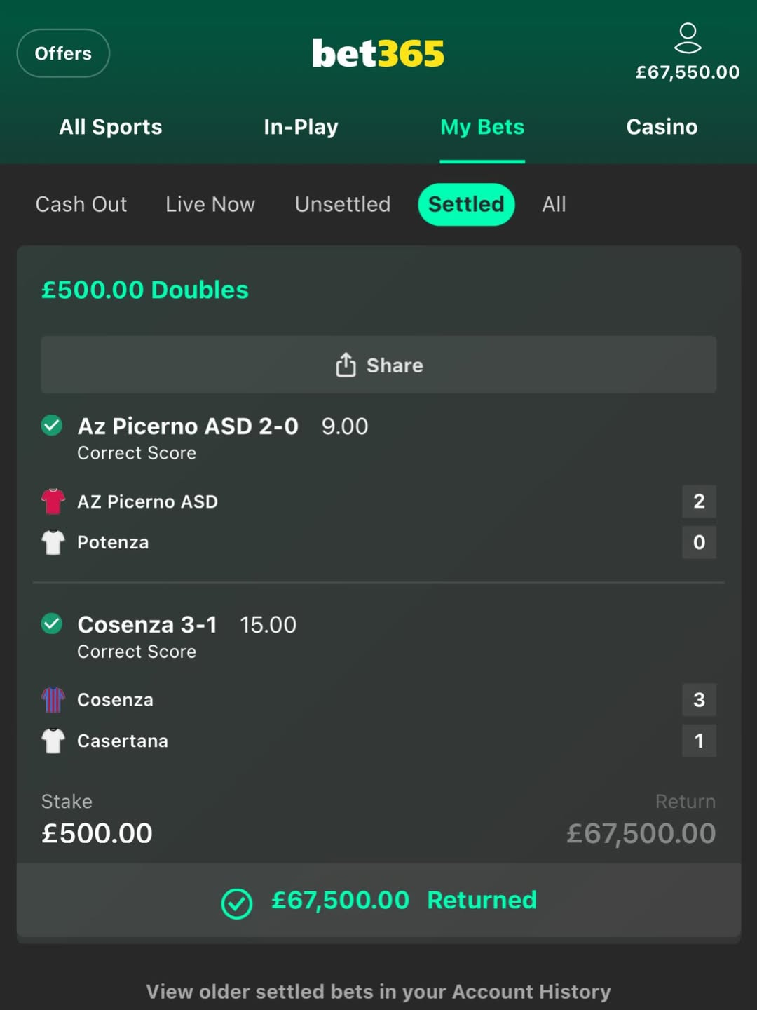Tap the green tick beside Cosenza 3-1

tap(52, 624)
